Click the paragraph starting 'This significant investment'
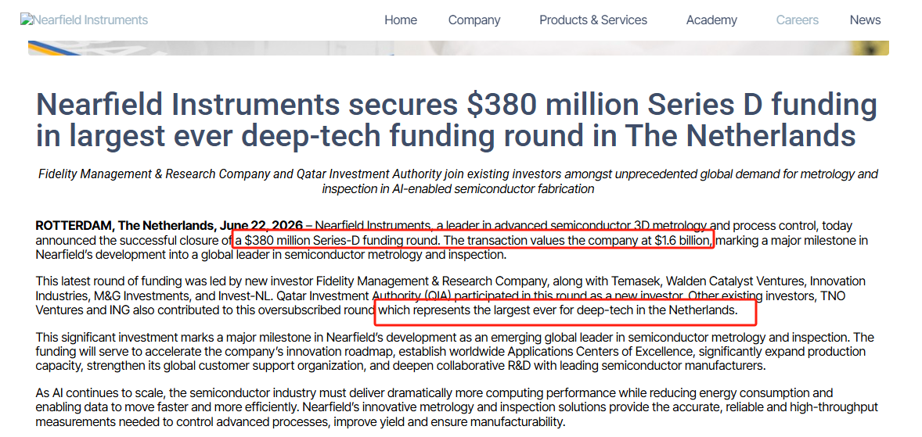 click(455, 352)
